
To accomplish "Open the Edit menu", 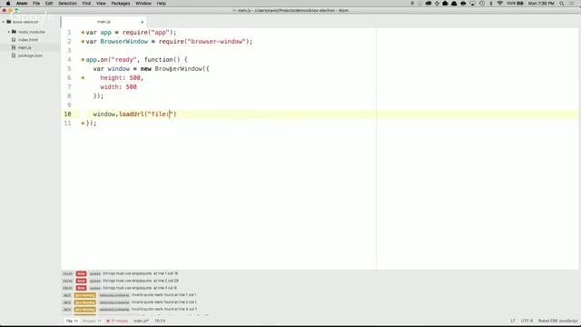I will (49, 4).
